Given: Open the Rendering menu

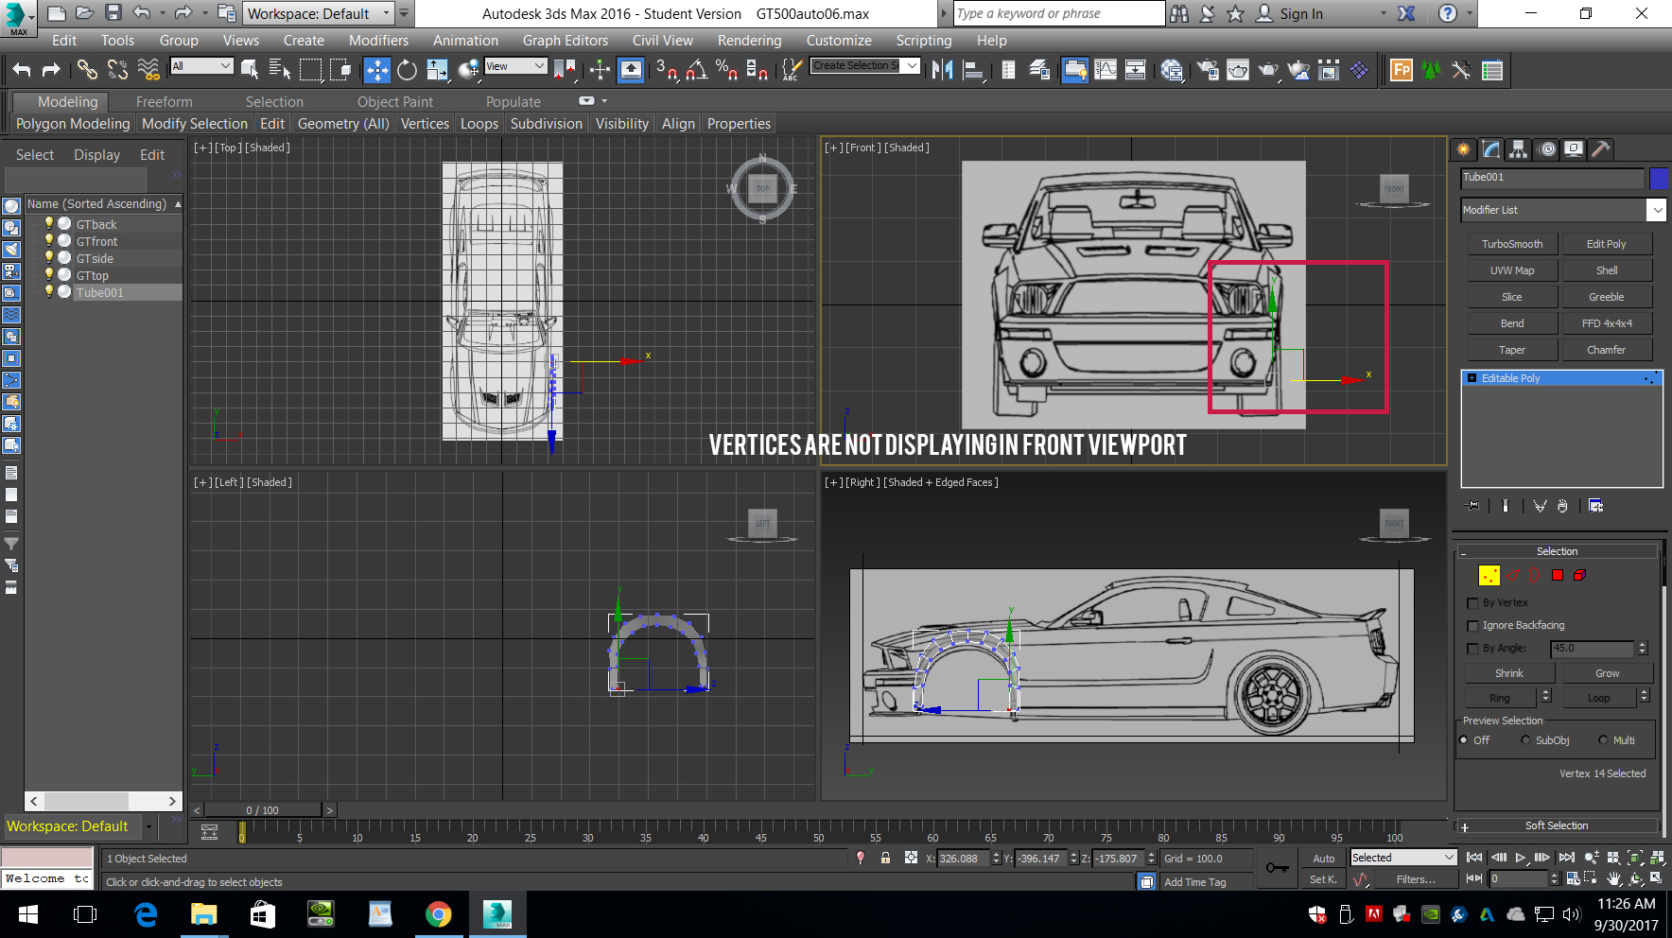Looking at the screenshot, I should [749, 41].
